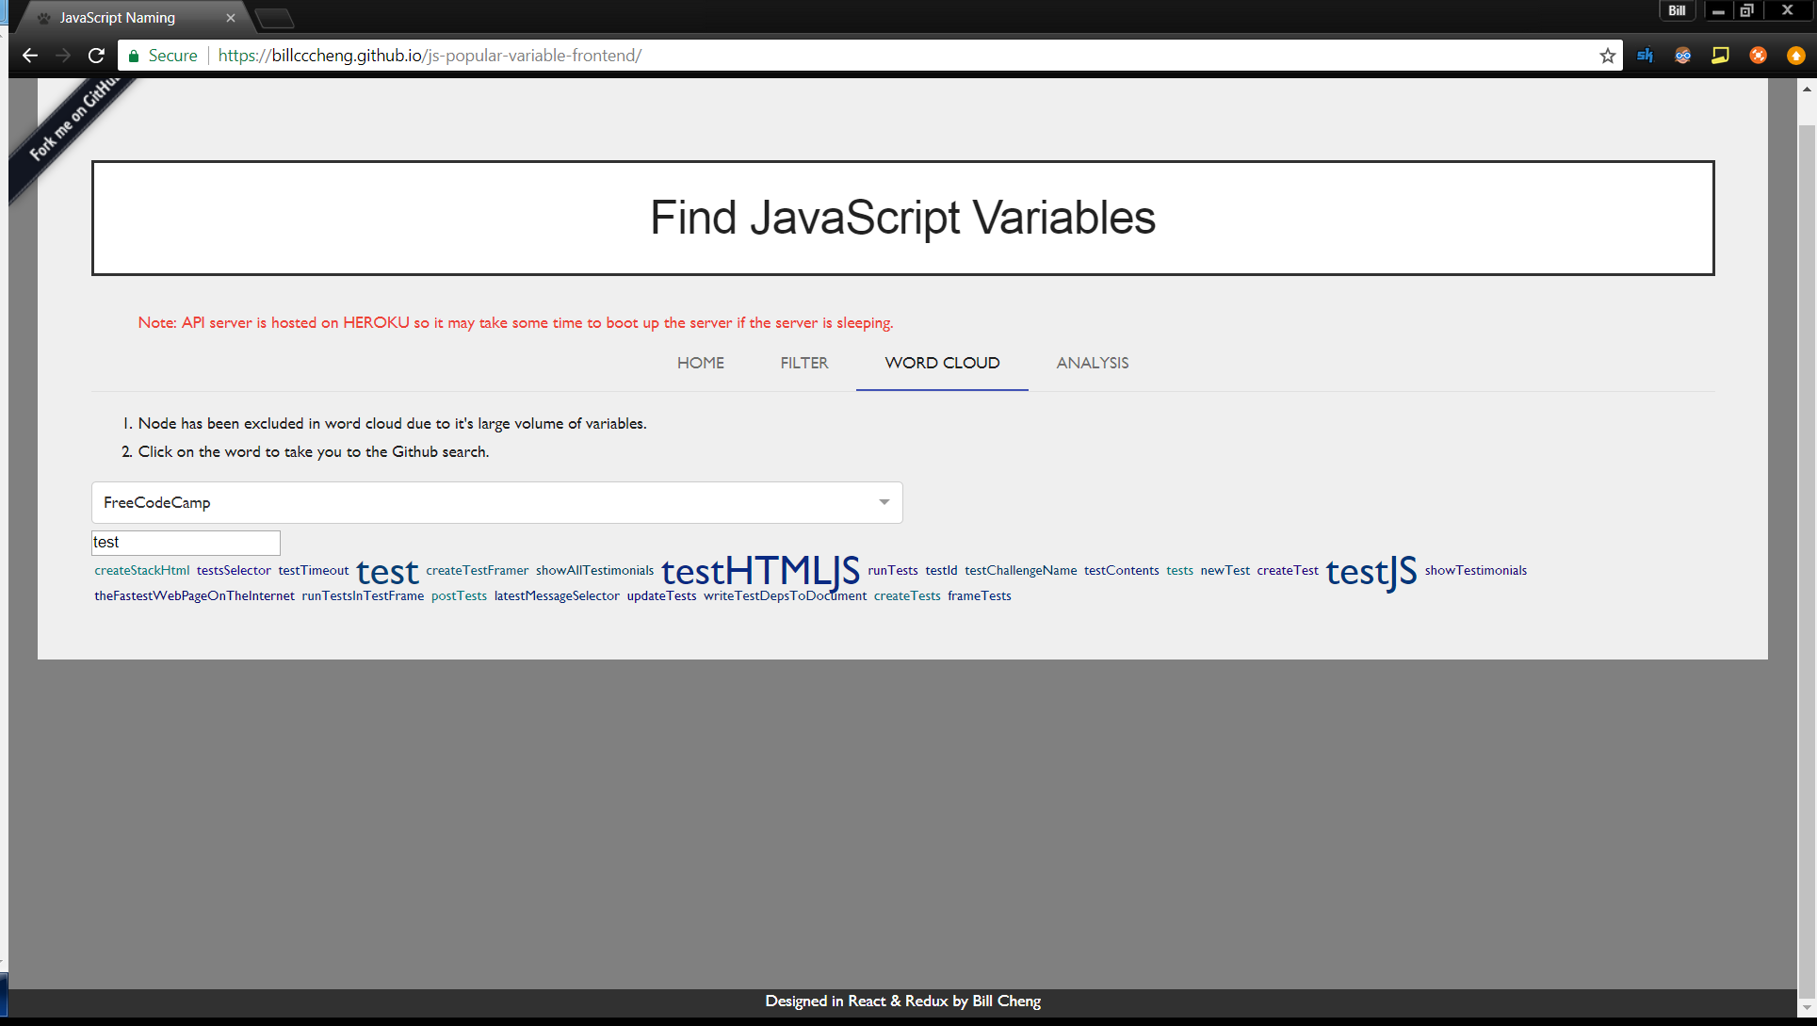Image resolution: width=1817 pixels, height=1026 pixels.
Task: Click the orange circular extension icon
Action: [x=1758, y=56]
